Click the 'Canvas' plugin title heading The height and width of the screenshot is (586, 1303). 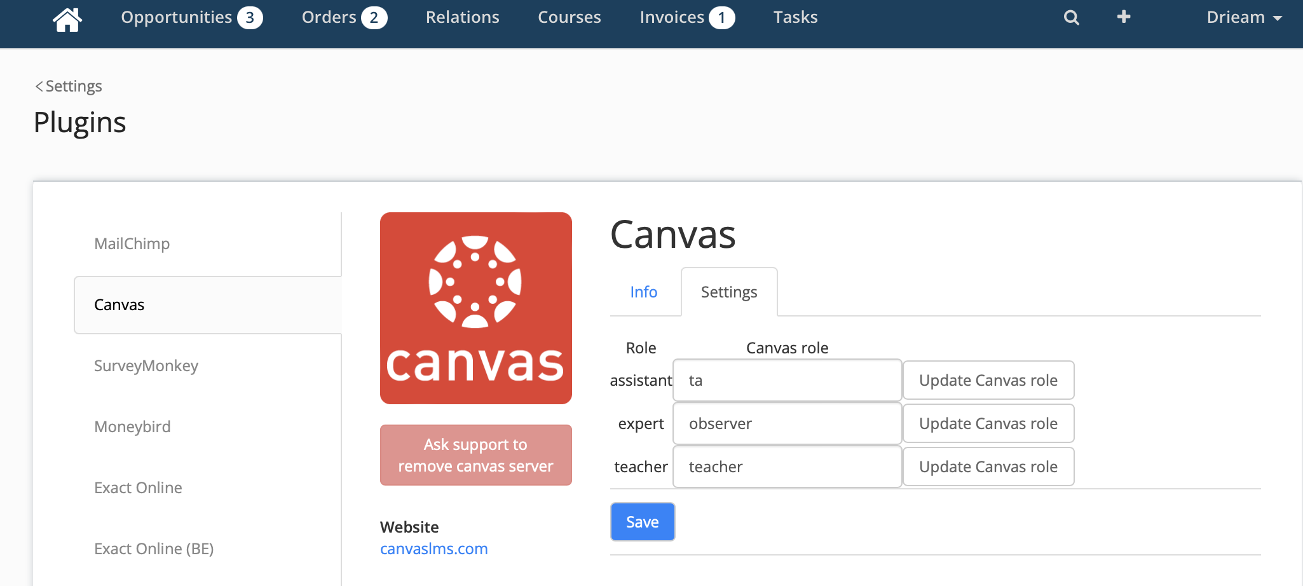(x=673, y=234)
